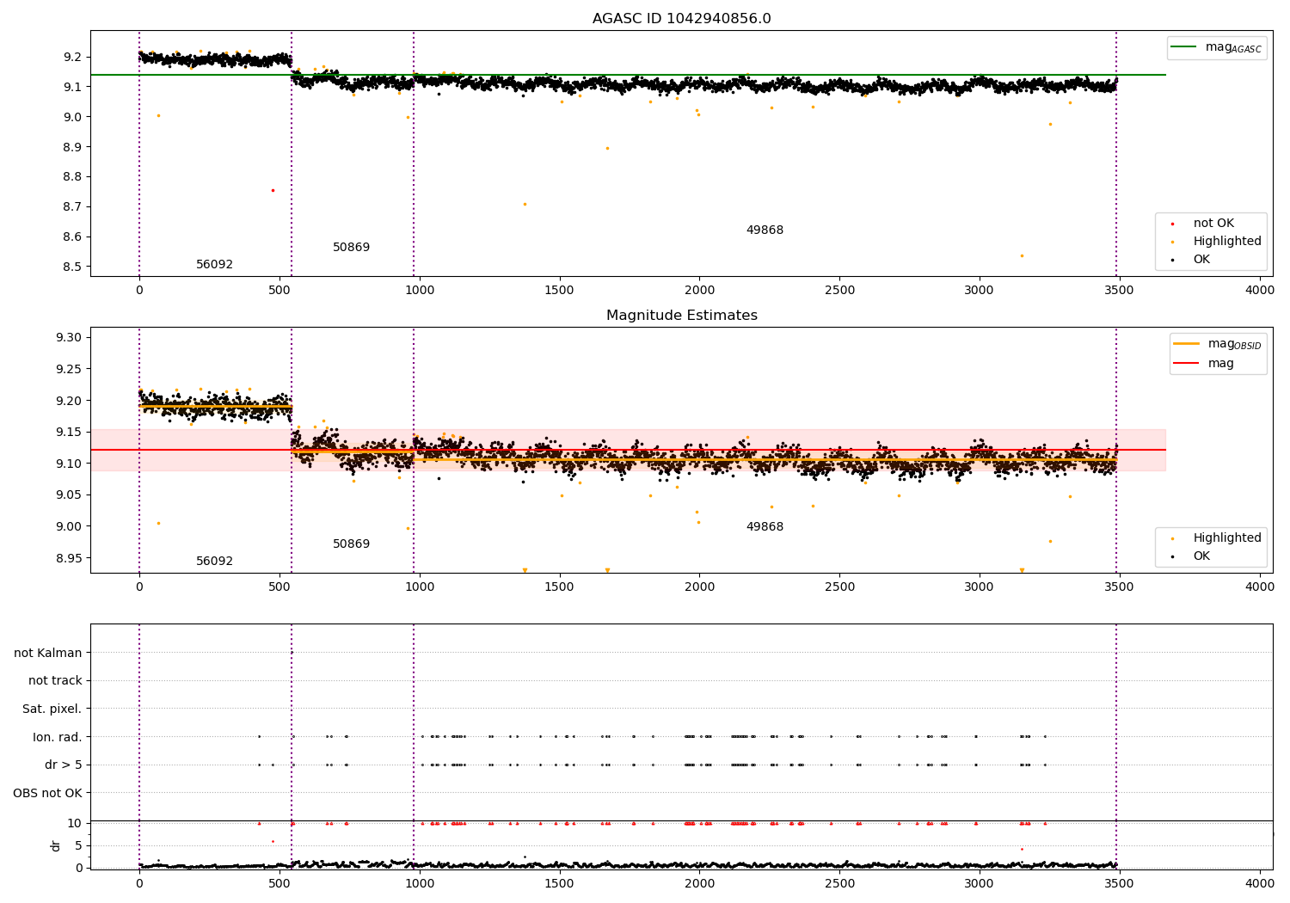Click the 8.5 y-axis tick in top plot
The width and height of the screenshot is (1290, 903).
tap(73, 267)
